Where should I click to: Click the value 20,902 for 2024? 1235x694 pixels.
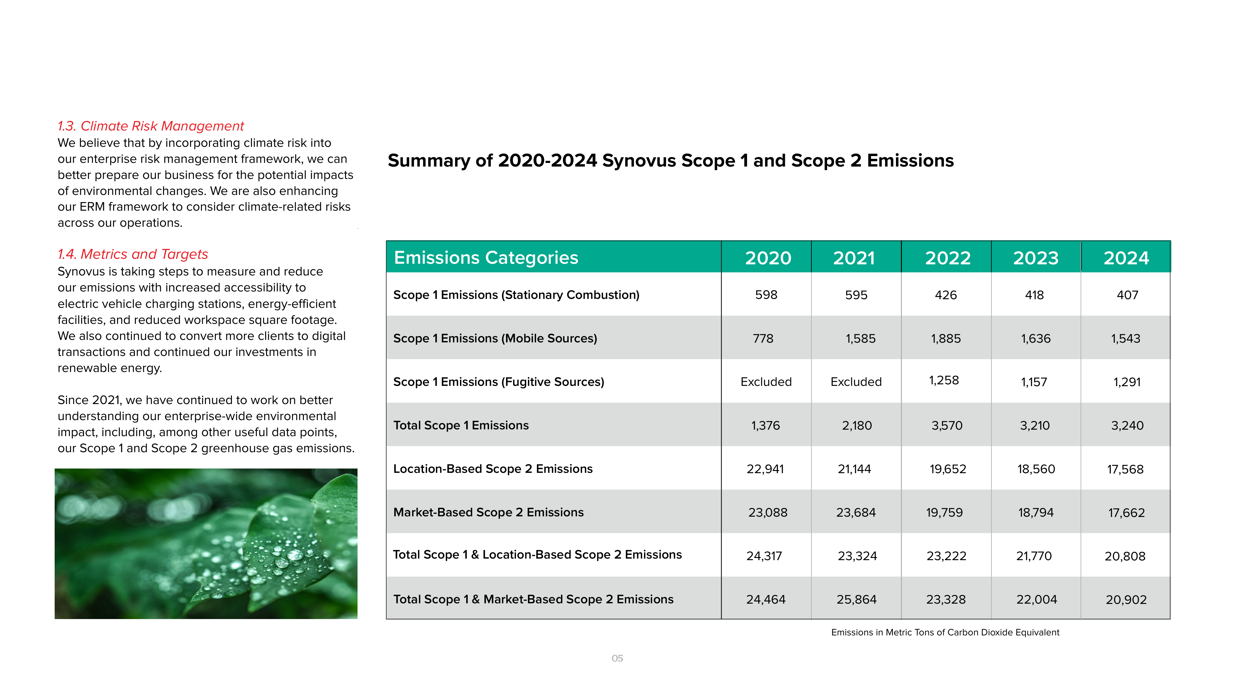point(1126,600)
